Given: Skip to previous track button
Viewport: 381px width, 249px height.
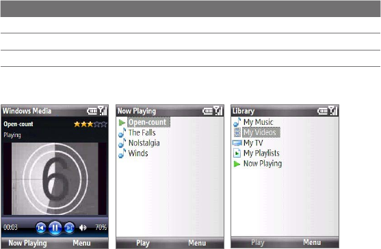Looking at the screenshot, I should [41, 228].
